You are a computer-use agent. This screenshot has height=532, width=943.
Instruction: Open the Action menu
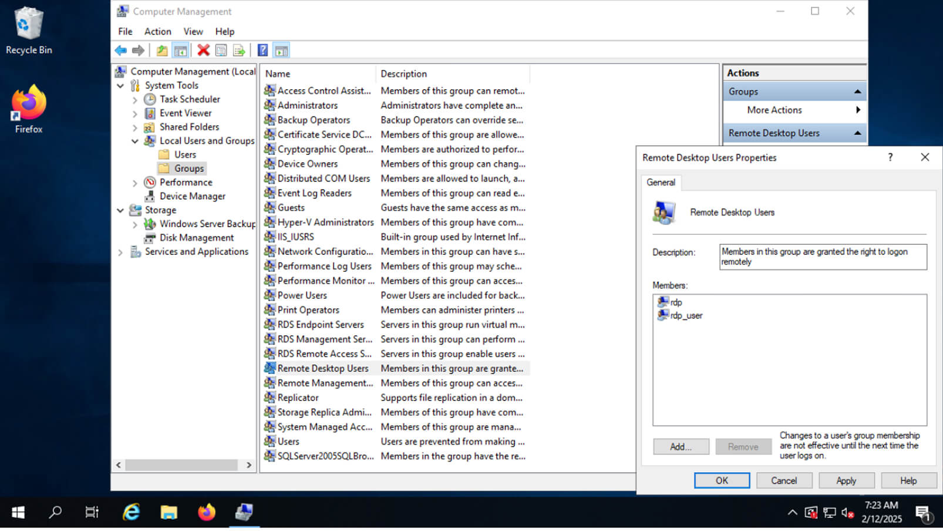[x=158, y=32]
